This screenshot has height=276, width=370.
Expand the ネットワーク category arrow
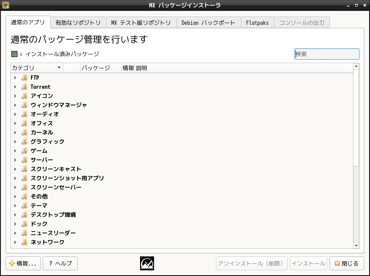(x=15, y=242)
